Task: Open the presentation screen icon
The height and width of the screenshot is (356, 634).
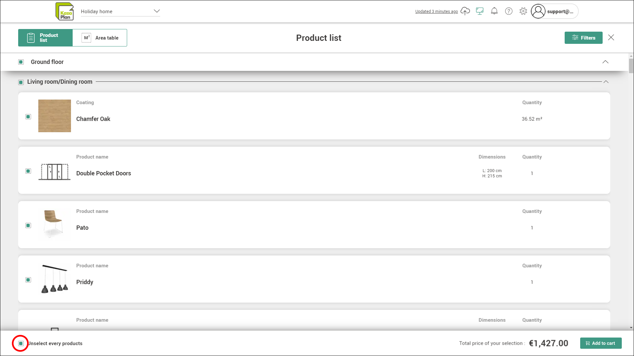Action: tap(480, 11)
